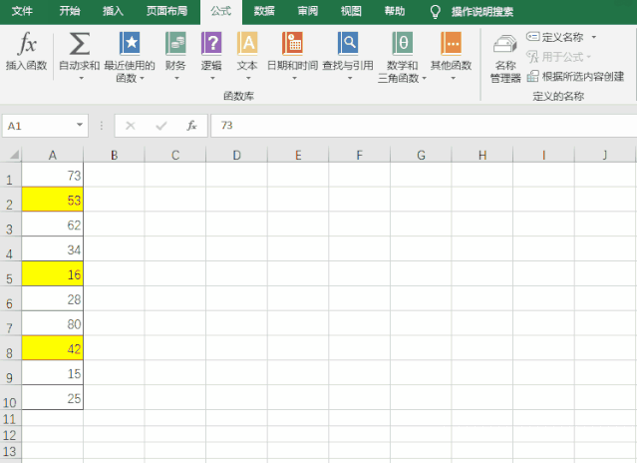
Task: Click the formula bar input showing 73
Action: [424, 125]
